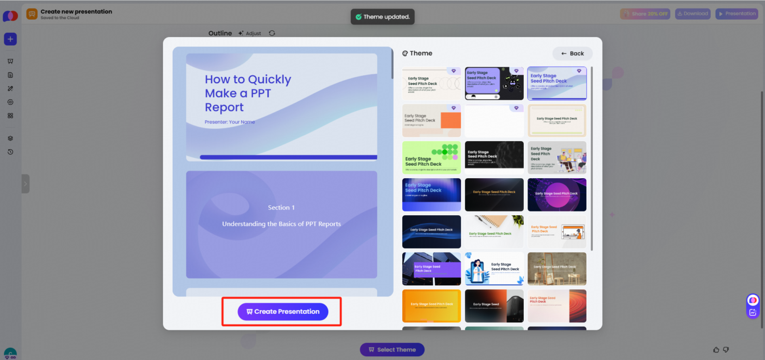Click the orange presentation icon beside title

(x=32, y=14)
